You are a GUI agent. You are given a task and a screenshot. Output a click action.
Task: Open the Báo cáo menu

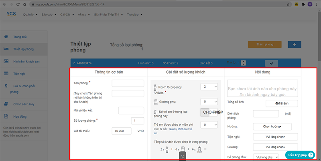pos(48,15)
